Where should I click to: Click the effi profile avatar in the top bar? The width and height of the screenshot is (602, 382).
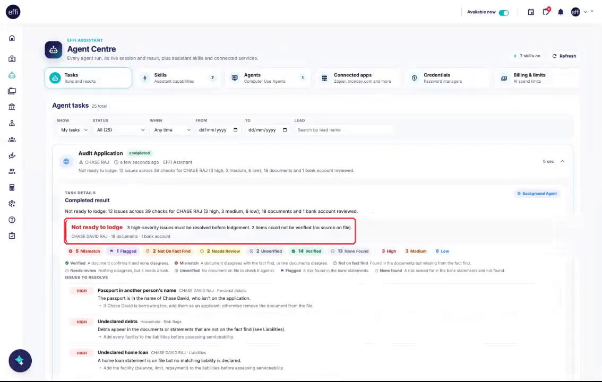575,12
